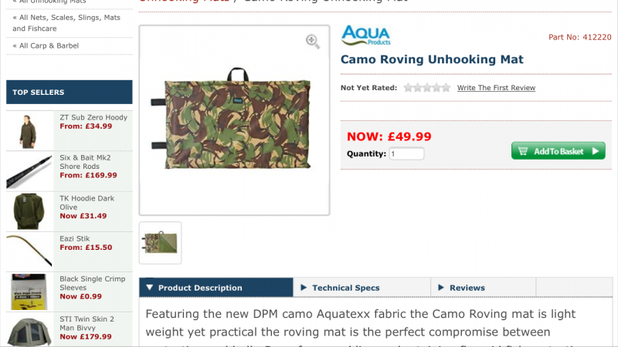Open ZT Sub Zero Hoody product image
Viewport: 618px width, 347px height.
point(29,130)
